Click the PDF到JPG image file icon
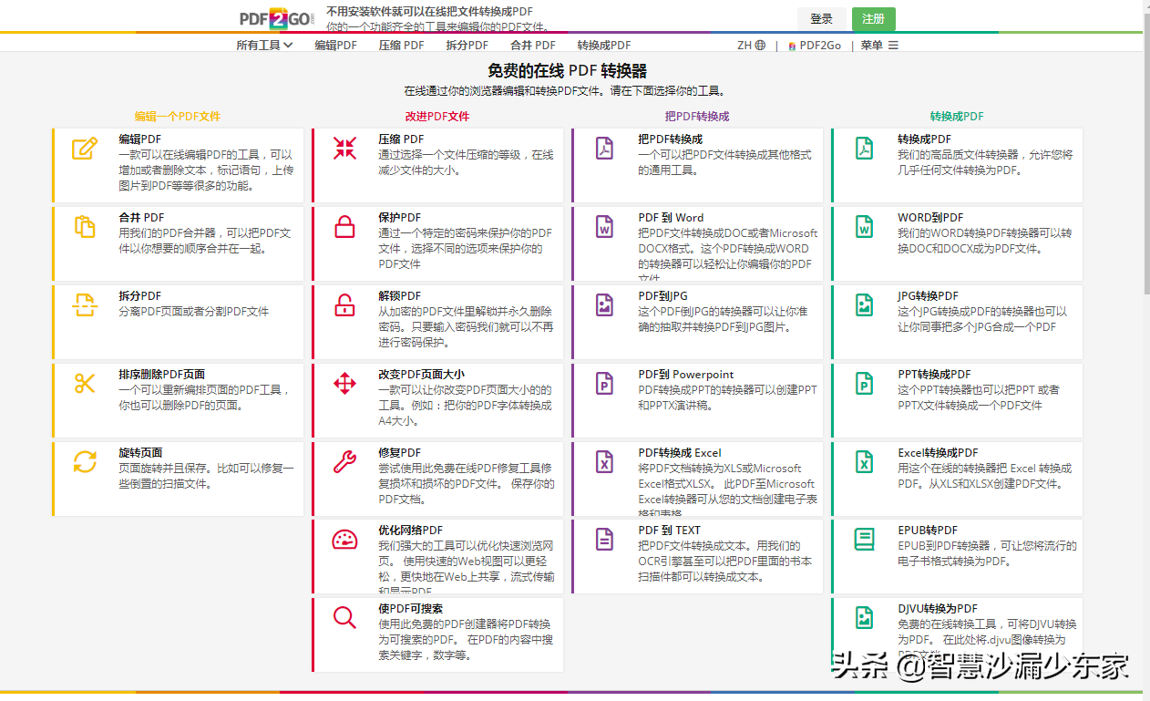Screen dimensions: 1150x701 pos(604,305)
